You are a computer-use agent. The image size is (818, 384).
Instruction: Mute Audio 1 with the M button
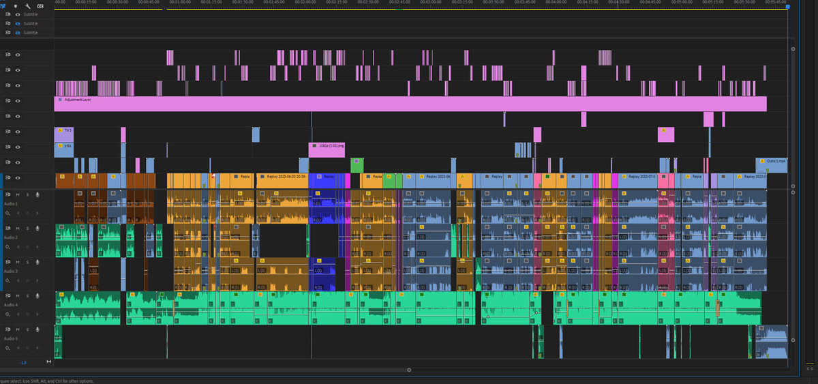(x=18, y=195)
